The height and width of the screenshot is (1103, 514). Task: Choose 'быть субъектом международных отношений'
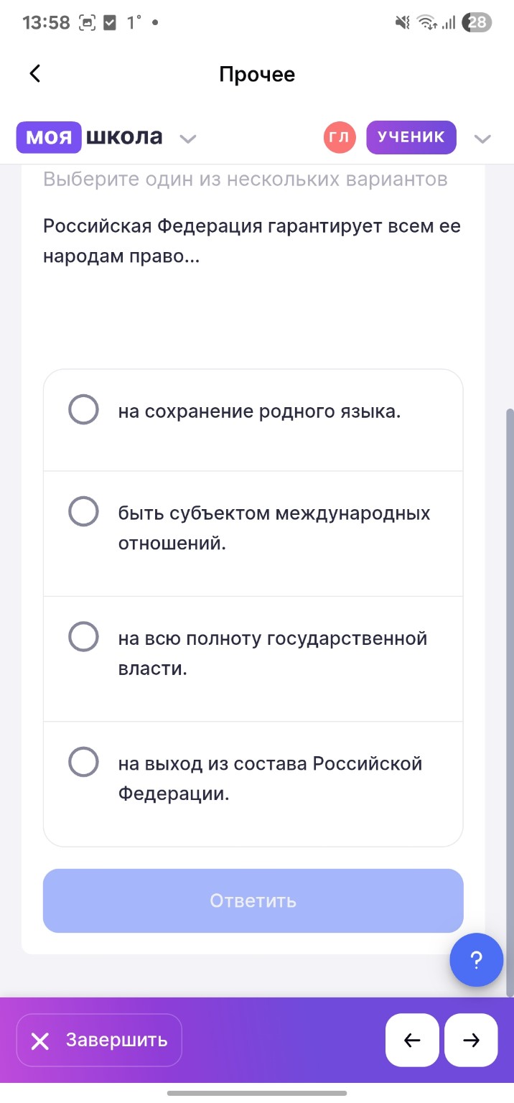click(253, 527)
